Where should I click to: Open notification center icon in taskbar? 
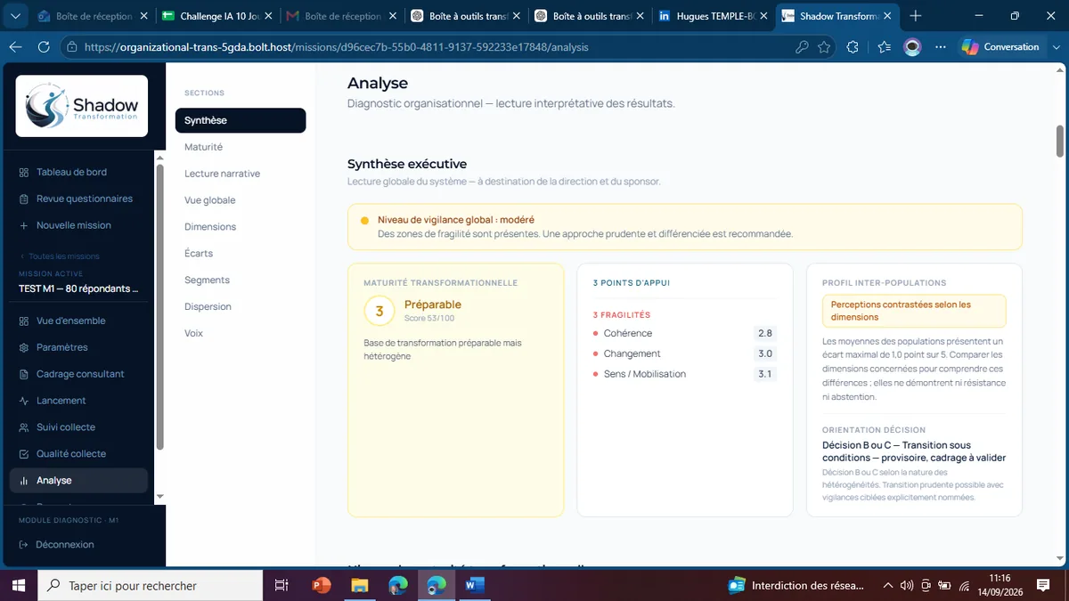point(1045,585)
